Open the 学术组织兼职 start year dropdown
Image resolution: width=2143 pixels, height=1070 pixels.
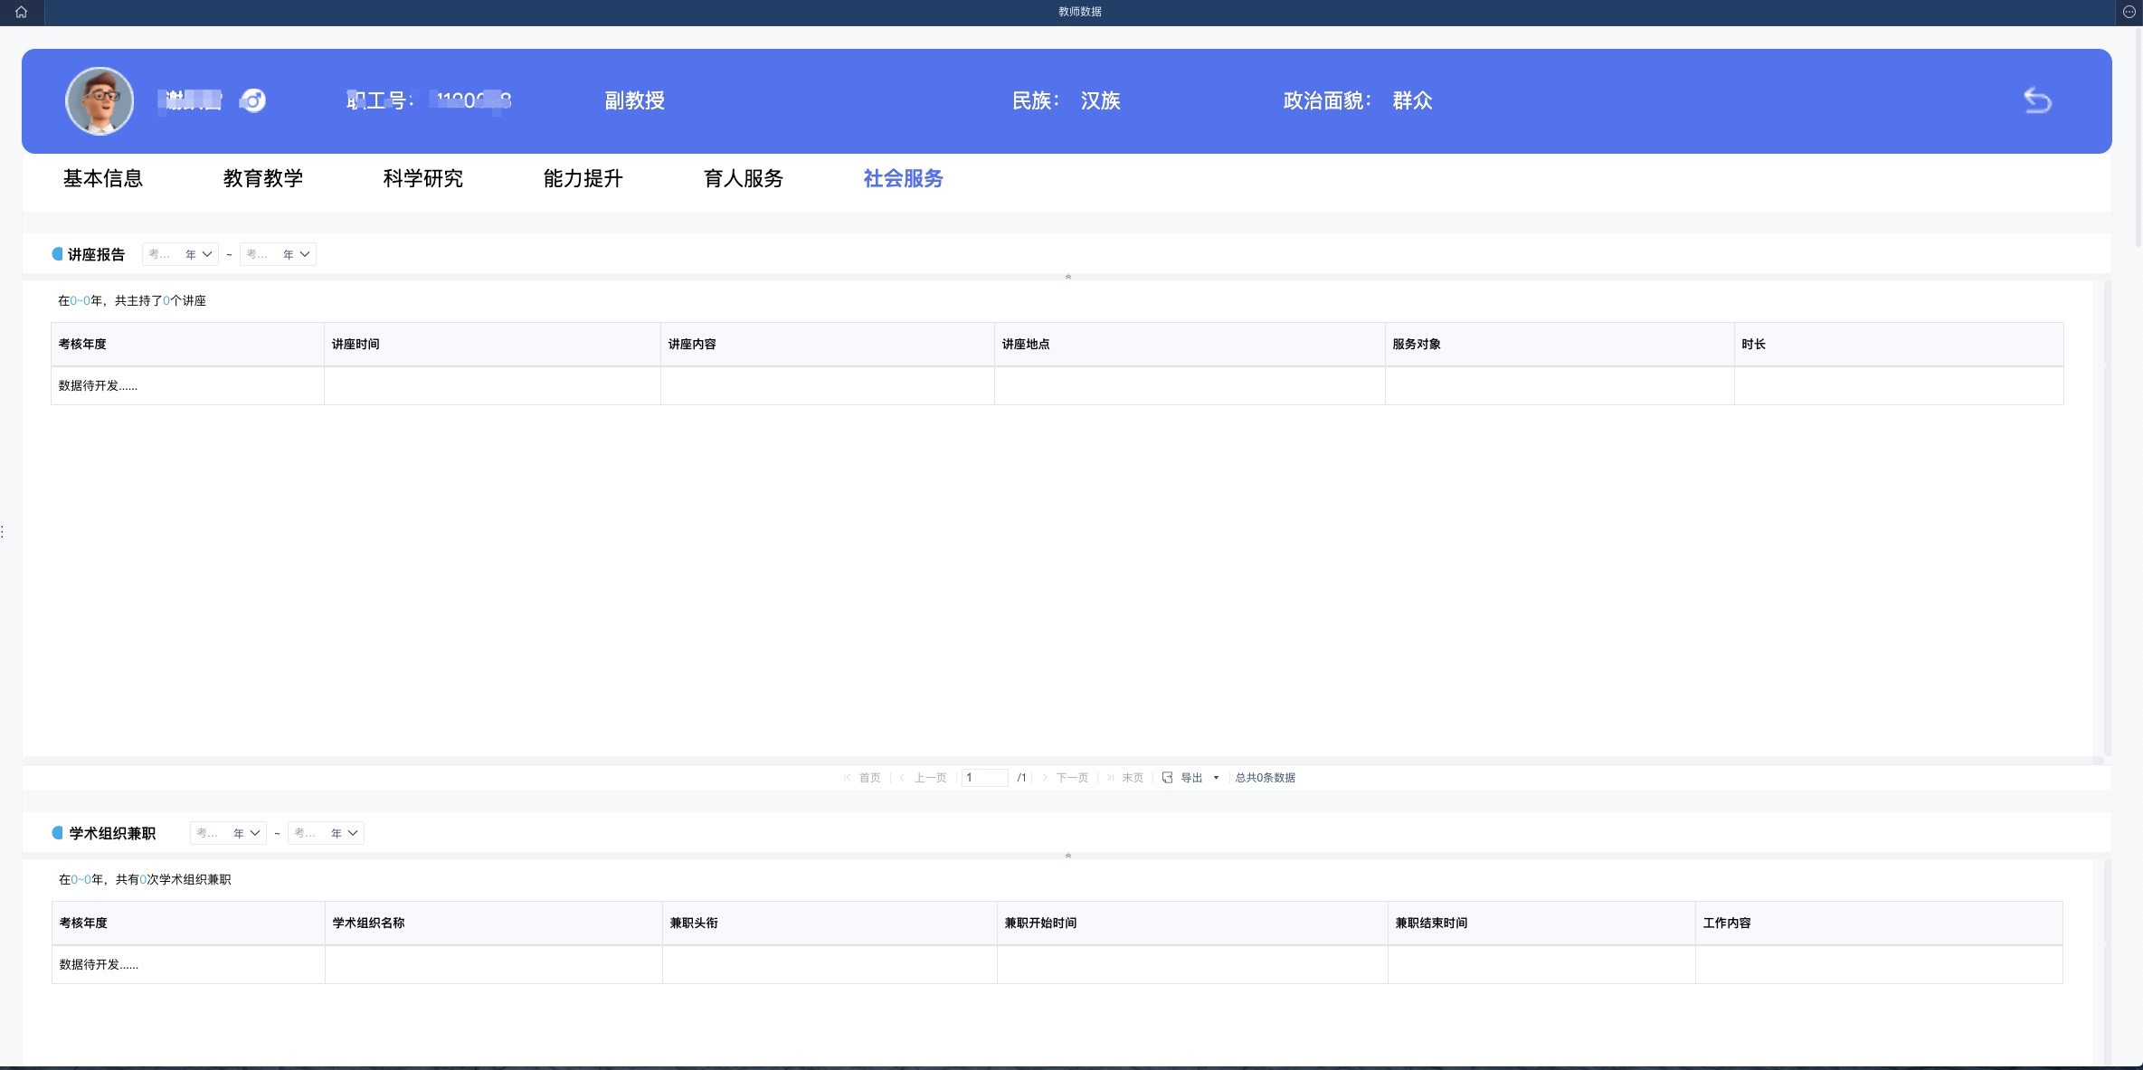click(228, 833)
